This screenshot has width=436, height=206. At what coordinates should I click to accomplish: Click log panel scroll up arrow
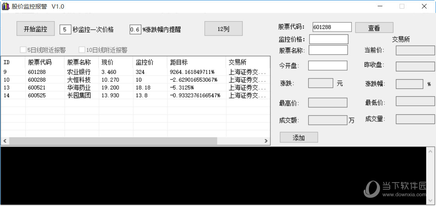(430, 151)
